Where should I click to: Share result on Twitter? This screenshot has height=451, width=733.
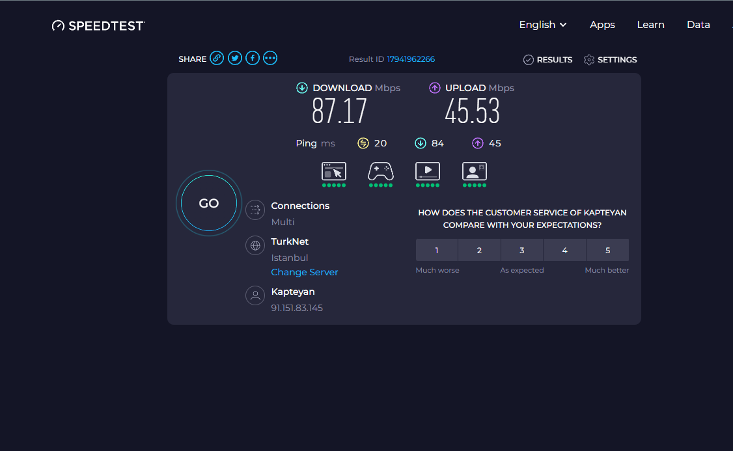(x=234, y=58)
